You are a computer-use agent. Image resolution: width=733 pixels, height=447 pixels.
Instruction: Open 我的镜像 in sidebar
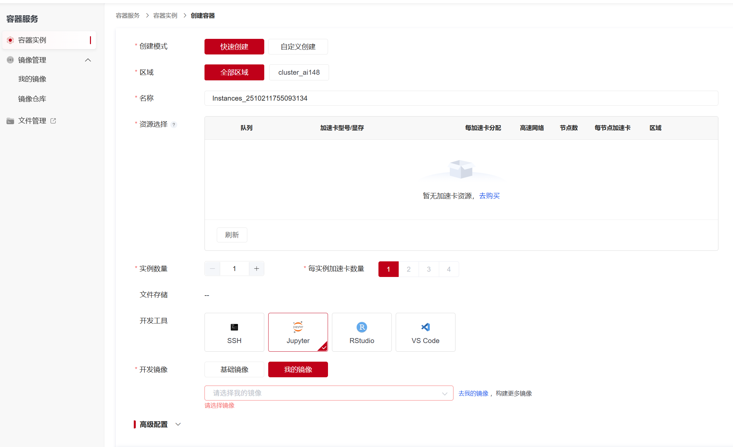coord(32,79)
